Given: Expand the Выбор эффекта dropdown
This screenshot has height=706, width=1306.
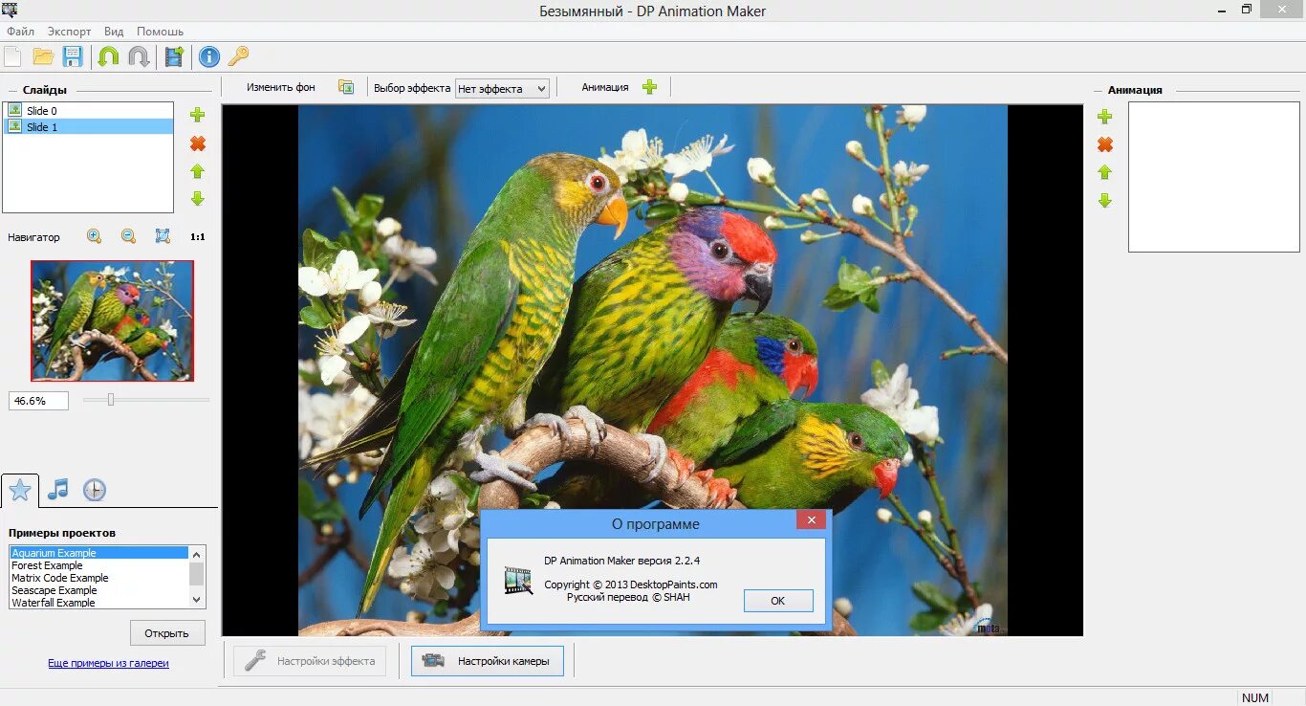Looking at the screenshot, I should (502, 88).
